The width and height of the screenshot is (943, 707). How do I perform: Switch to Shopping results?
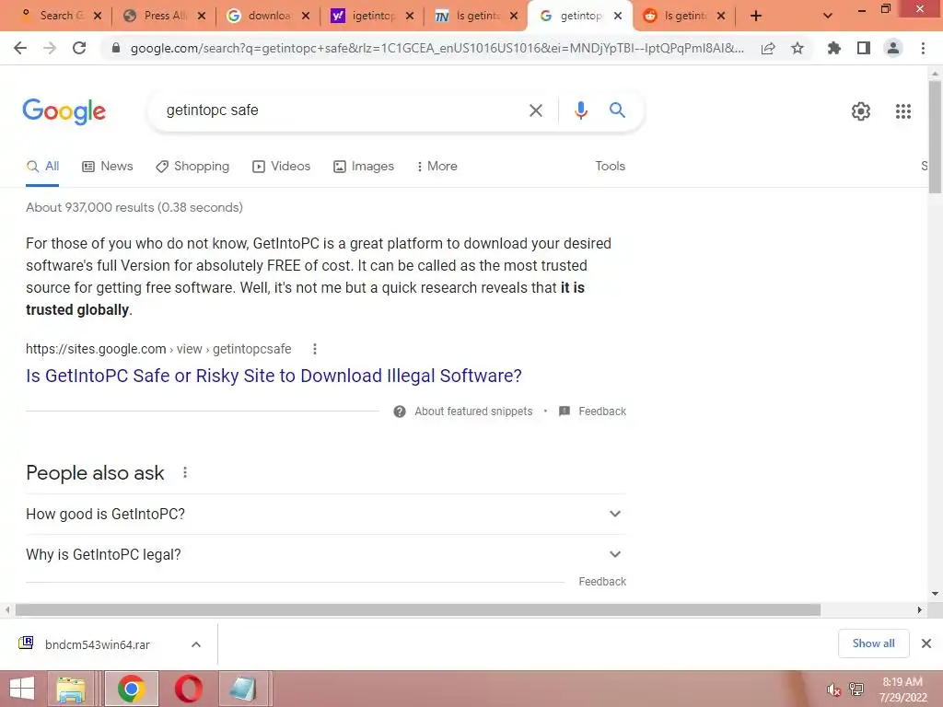(x=192, y=166)
